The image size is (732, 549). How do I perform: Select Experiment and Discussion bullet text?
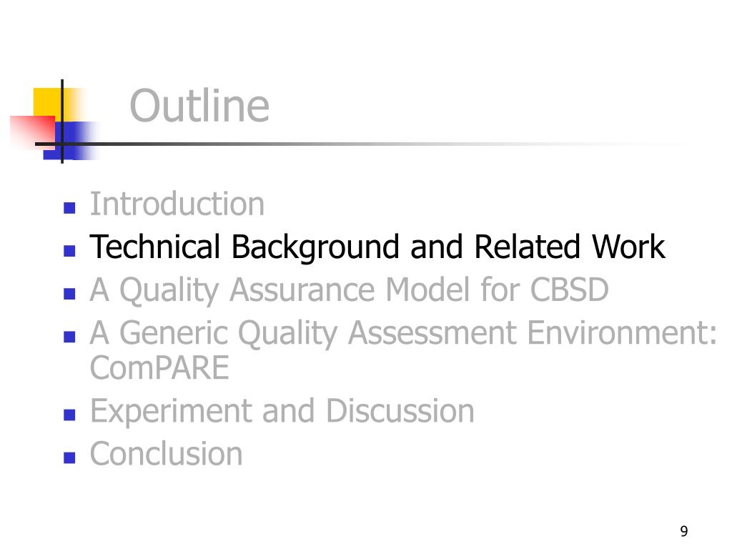(282, 411)
